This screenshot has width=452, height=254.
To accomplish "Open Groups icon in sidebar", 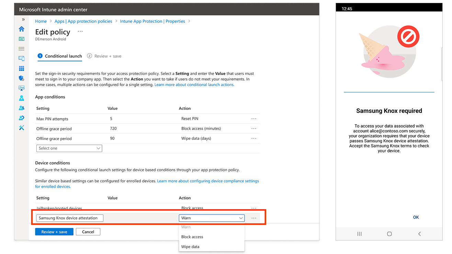I will (22, 108).
